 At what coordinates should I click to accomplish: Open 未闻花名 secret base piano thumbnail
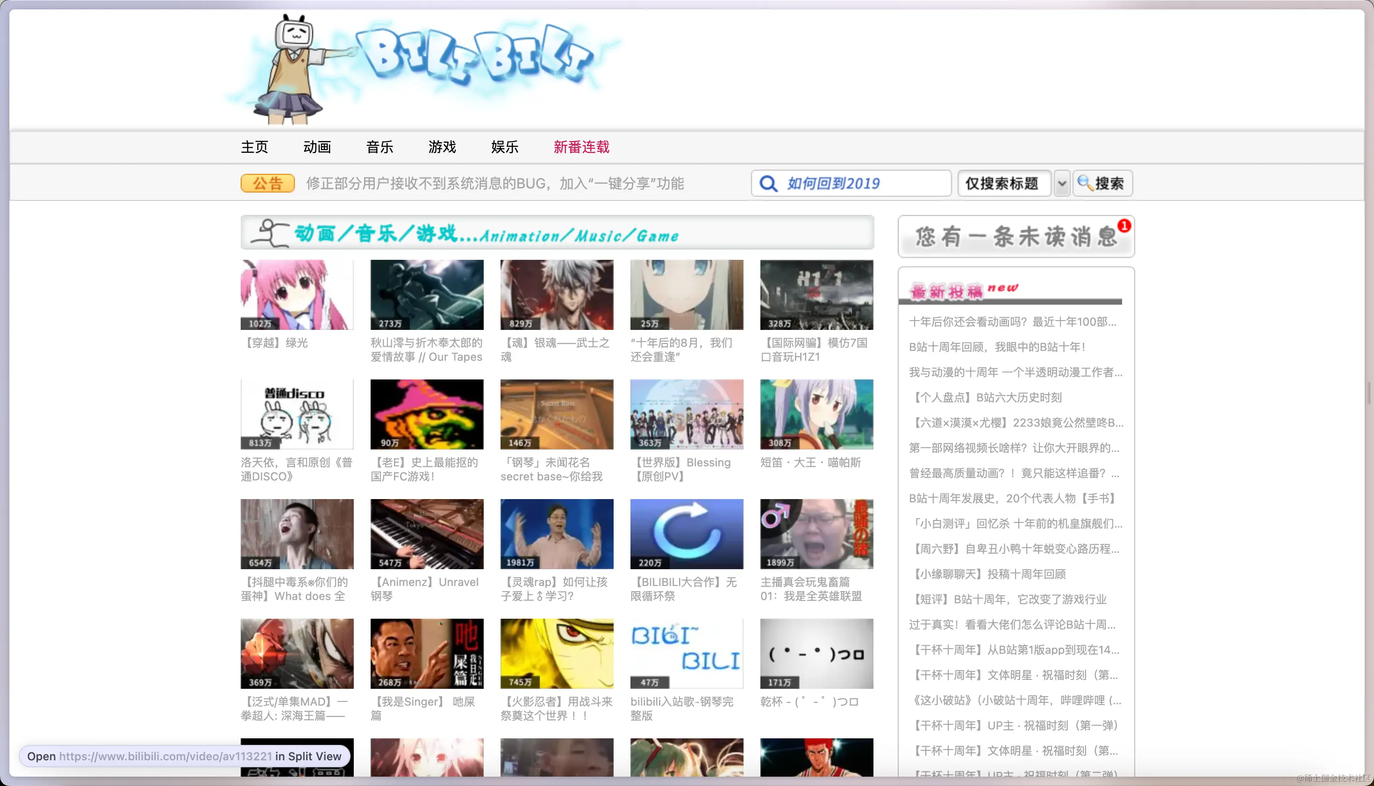pyautogui.click(x=557, y=414)
